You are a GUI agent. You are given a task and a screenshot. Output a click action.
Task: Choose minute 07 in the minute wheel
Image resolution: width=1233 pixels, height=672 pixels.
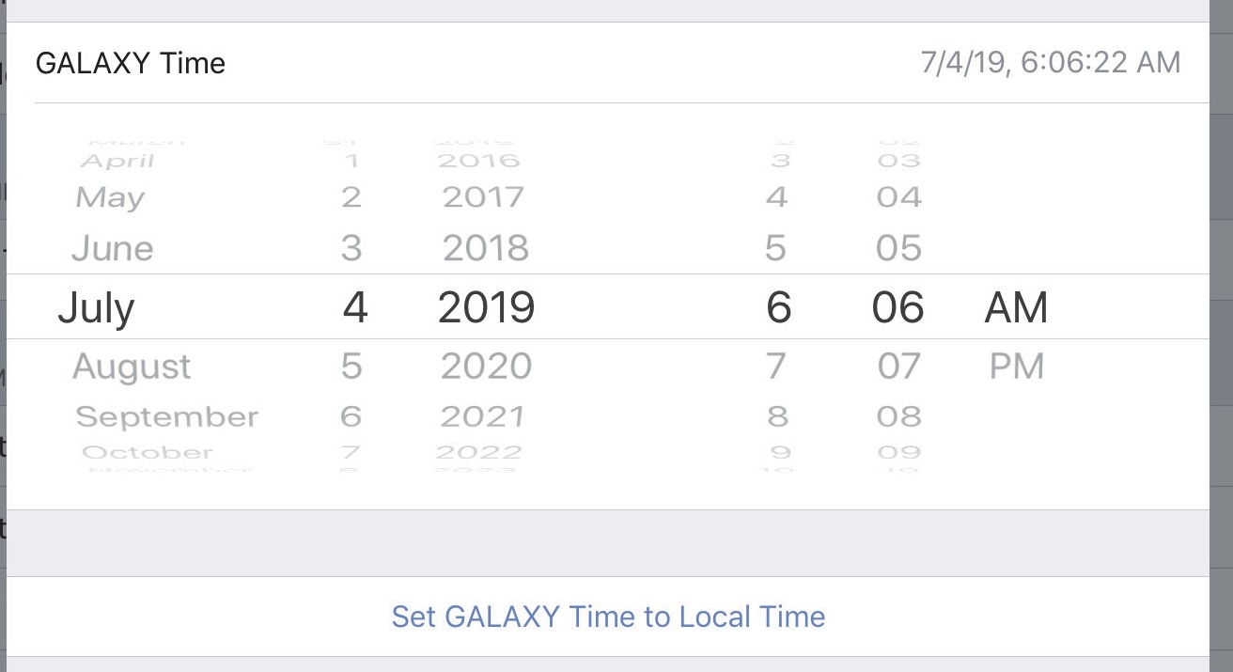pyautogui.click(x=899, y=366)
